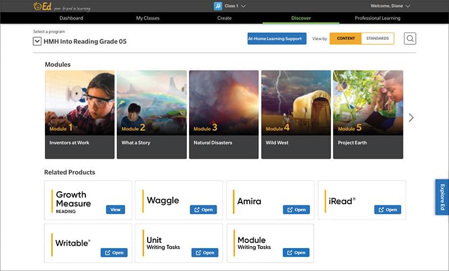The width and height of the screenshot is (449, 271).
Task: Switch View by to CONTENT
Action: 346,38
